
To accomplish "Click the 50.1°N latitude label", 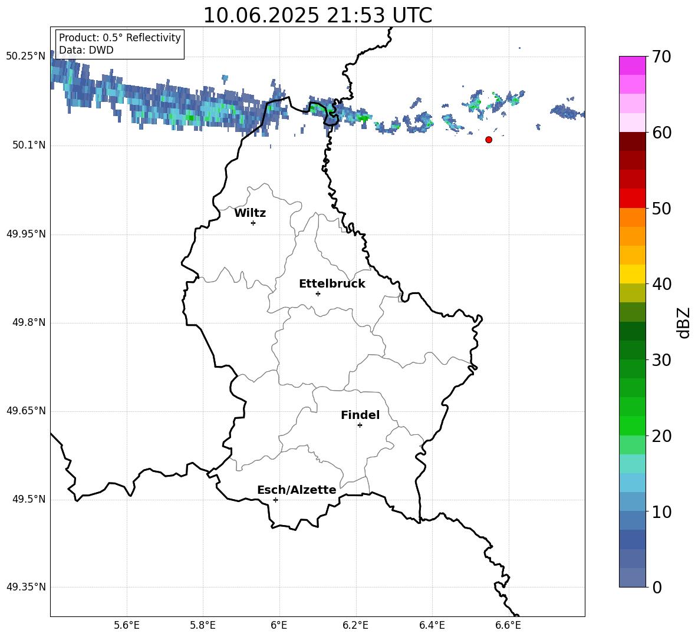I will 29,146.
